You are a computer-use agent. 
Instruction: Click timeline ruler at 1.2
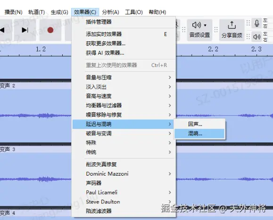click(41, 49)
